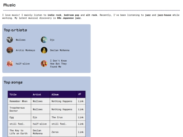Open the Link in the still feel. row
The height and width of the screenshot is (137, 183).
point(81,124)
